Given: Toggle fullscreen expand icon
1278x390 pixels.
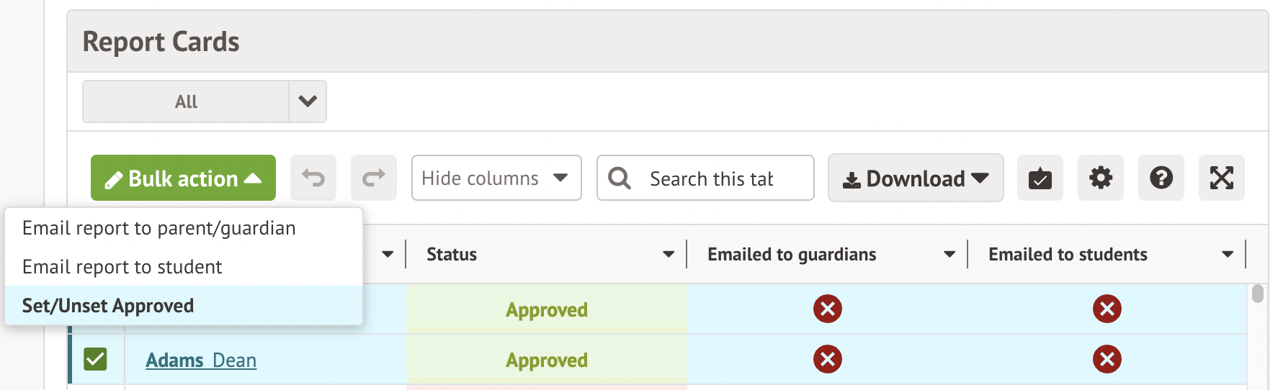Looking at the screenshot, I should coord(1221,178).
